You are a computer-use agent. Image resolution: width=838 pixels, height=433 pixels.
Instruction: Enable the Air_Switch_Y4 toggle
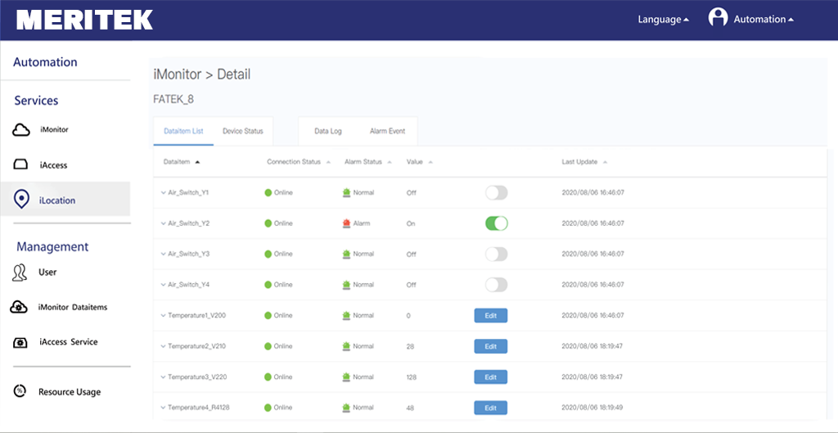pyautogui.click(x=496, y=285)
